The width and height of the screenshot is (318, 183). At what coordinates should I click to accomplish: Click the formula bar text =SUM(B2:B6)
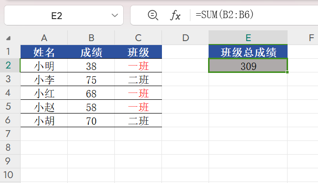224,15
